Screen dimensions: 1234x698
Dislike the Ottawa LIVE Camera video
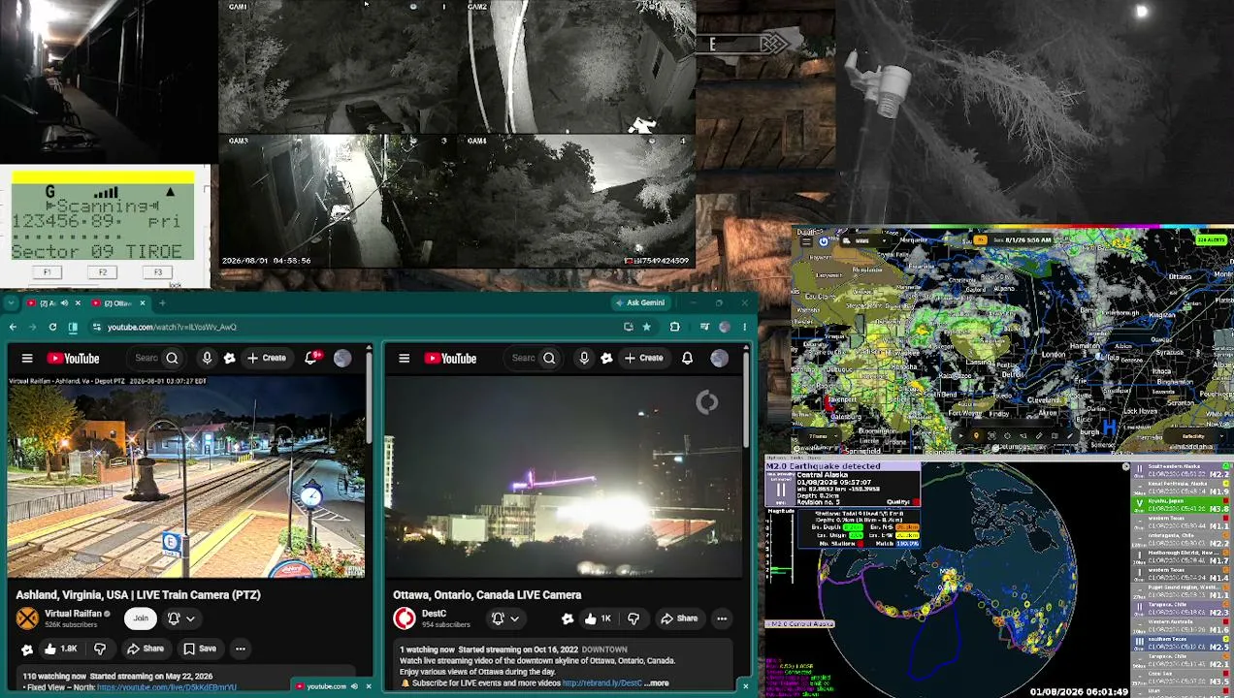[x=633, y=619]
